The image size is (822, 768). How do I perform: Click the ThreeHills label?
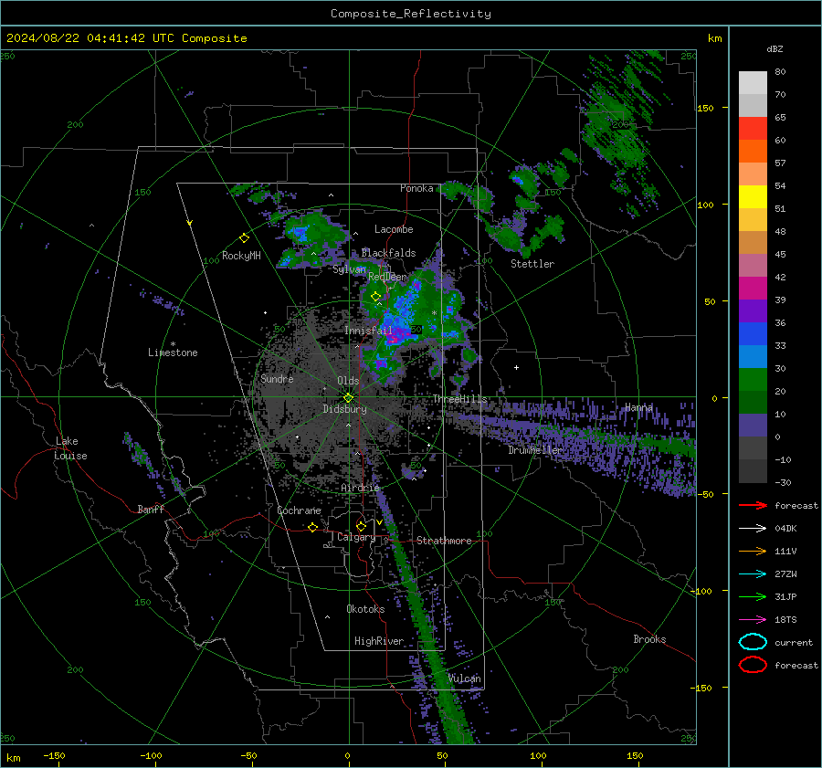(x=459, y=399)
